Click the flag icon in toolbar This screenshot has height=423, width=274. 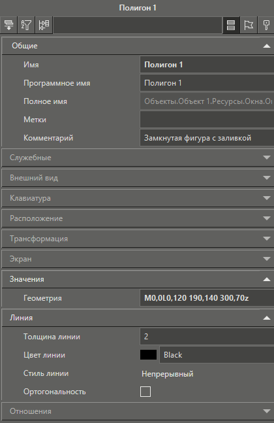point(249,25)
